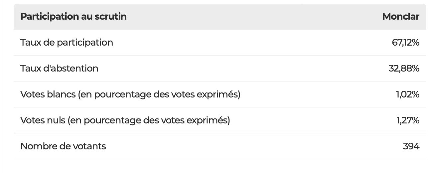Click empty header space left of Monclar
Viewport: 435px width, 173px height.
tap(253, 17)
